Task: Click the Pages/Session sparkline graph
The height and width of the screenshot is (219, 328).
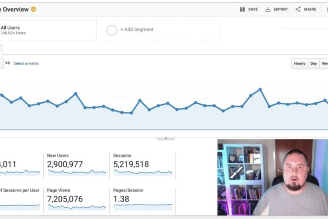Action: [143, 207]
